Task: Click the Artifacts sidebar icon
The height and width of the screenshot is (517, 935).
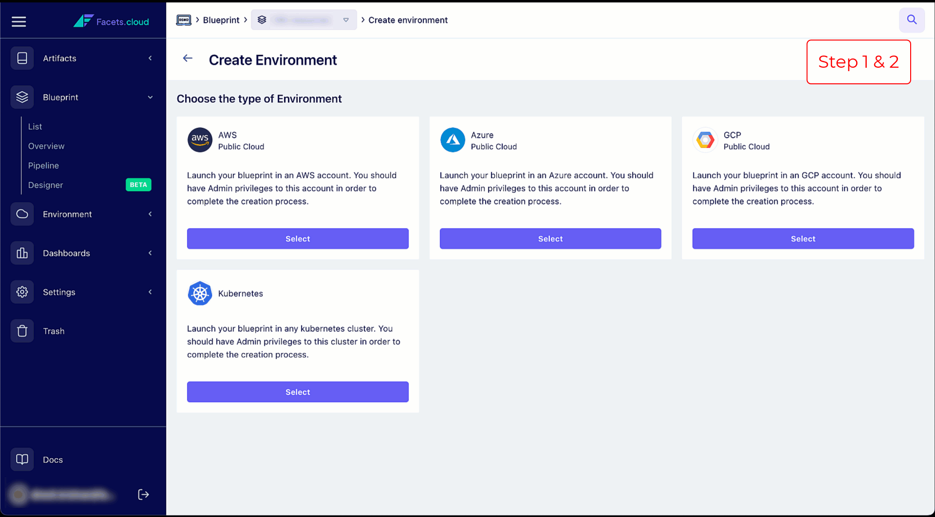Action: (x=22, y=58)
